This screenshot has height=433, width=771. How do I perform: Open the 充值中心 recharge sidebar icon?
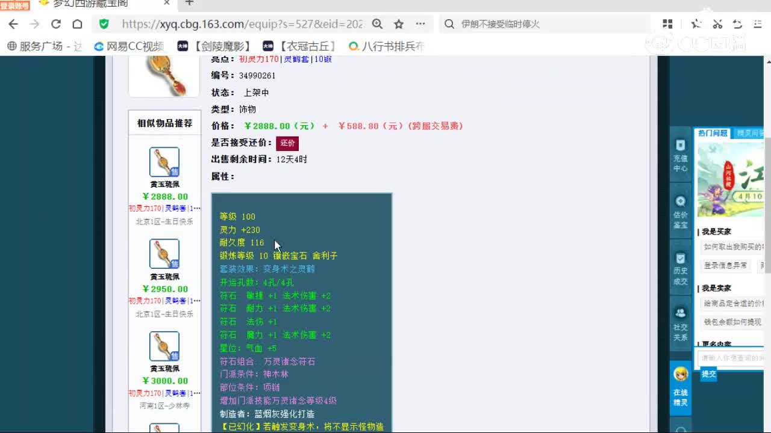[x=681, y=155]
